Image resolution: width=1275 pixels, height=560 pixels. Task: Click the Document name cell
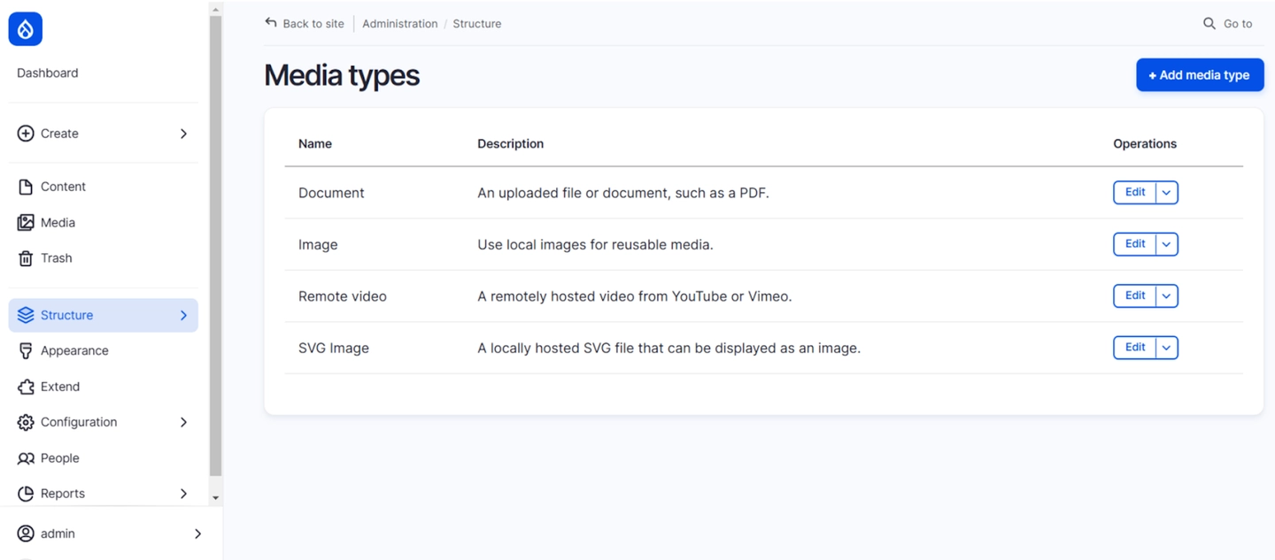(331, 193)
